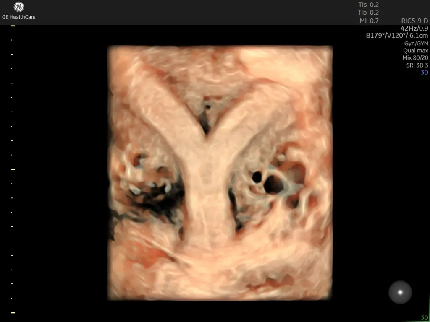Click the 42Hz/0.9 frame rate text
The height and width of the screenshot is (322, 430).
414,28
